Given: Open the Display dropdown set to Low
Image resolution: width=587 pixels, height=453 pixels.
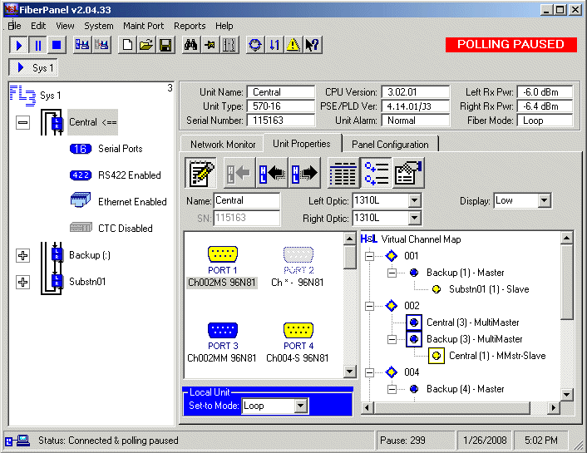Looking at the screenshot, I should 544,201.
